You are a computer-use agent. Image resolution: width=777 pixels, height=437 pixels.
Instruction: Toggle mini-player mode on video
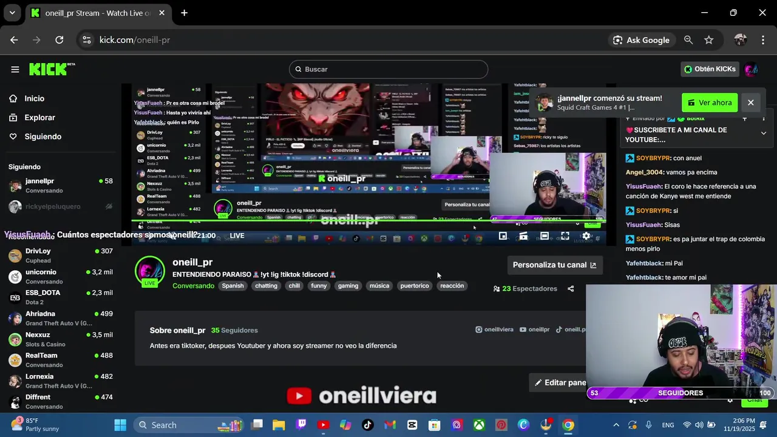tap(503, 235)
